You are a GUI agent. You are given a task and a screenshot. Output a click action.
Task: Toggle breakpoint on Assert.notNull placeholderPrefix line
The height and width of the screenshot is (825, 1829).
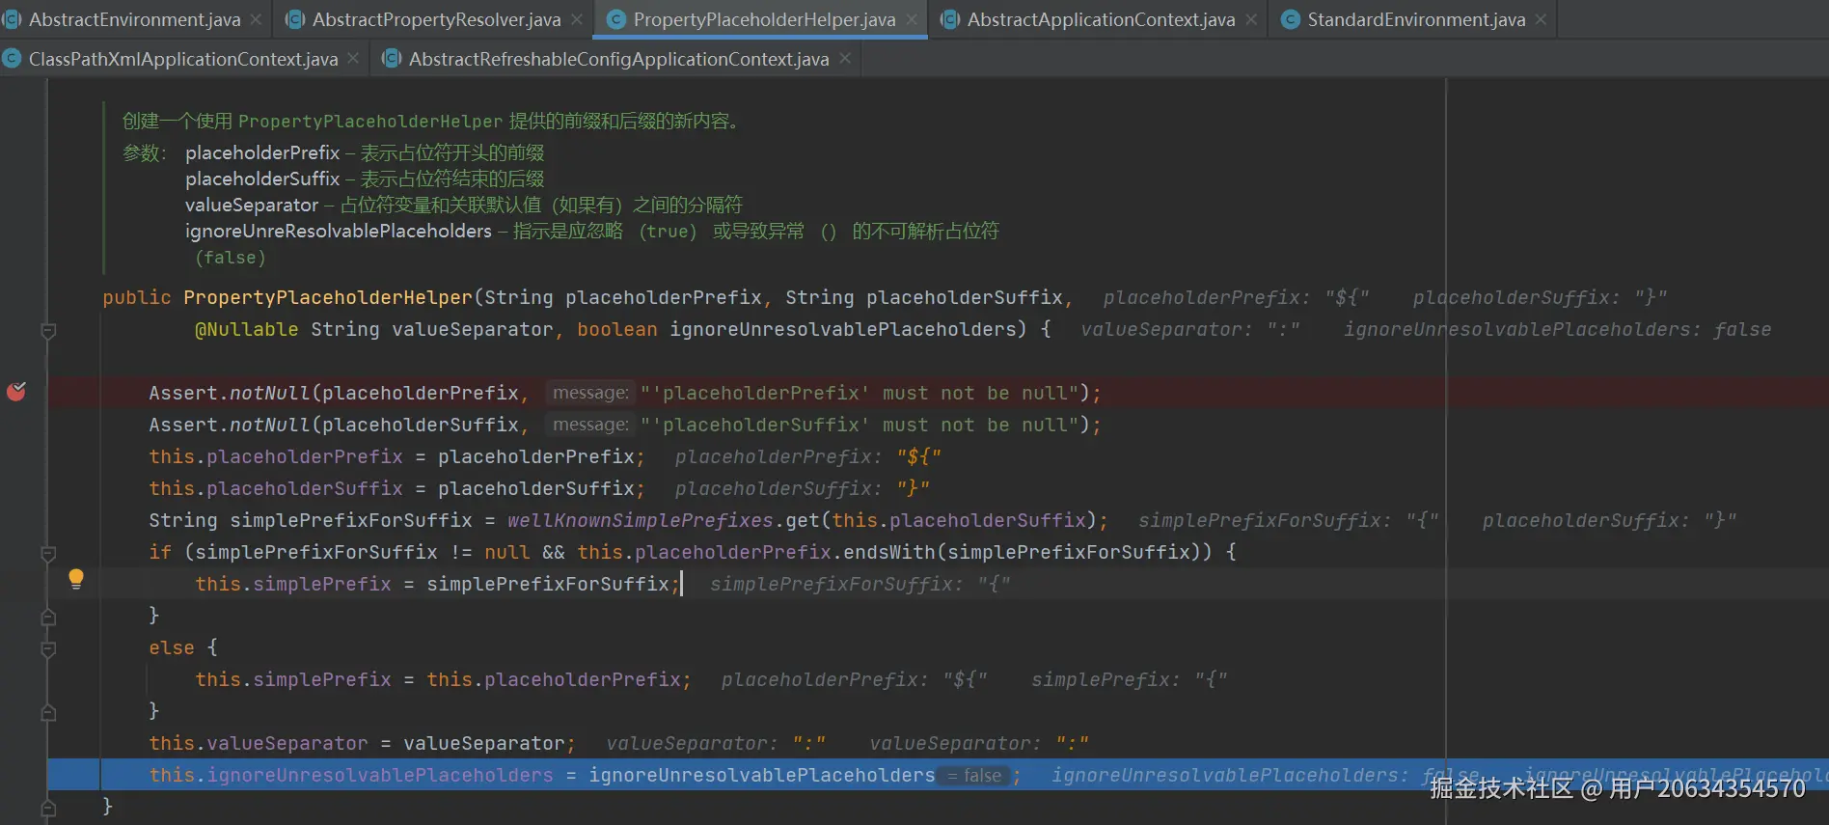tap(16, 391)
